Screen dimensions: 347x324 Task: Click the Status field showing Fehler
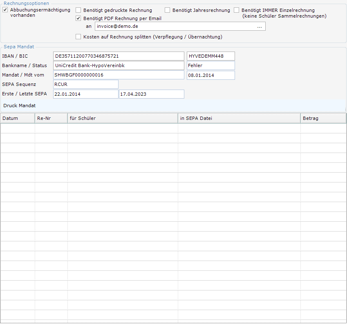tap(210, 65)
